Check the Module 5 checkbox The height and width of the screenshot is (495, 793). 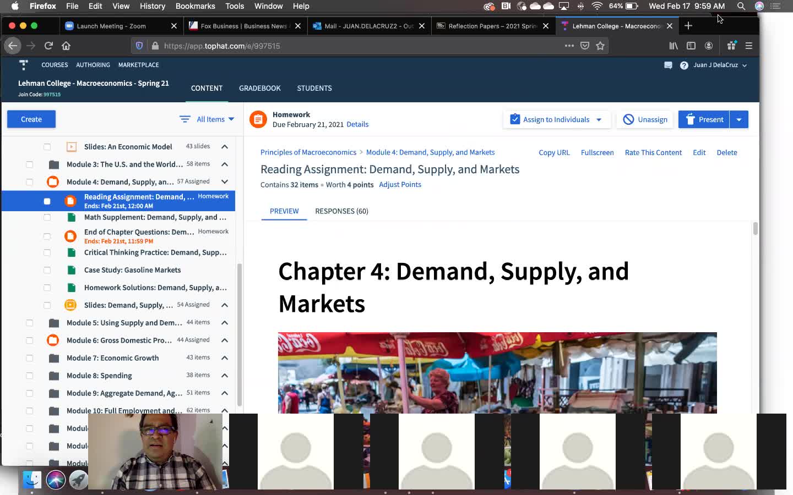(29, 323)
